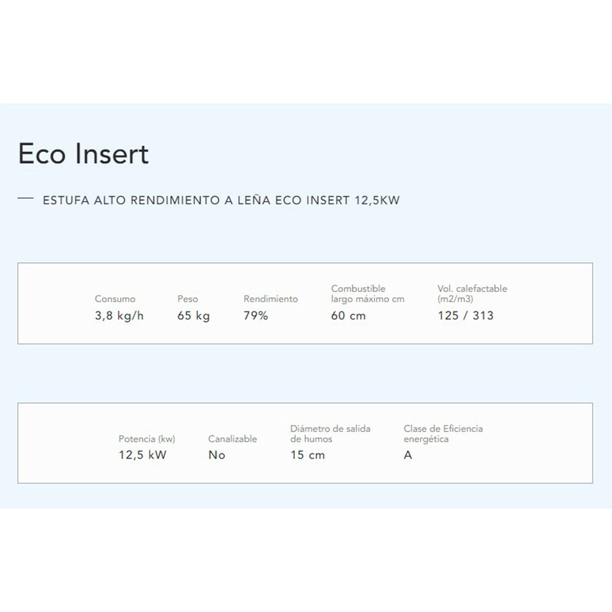Select the 65 kg weight value
This screenshot has width=612, height=612.
193,316
